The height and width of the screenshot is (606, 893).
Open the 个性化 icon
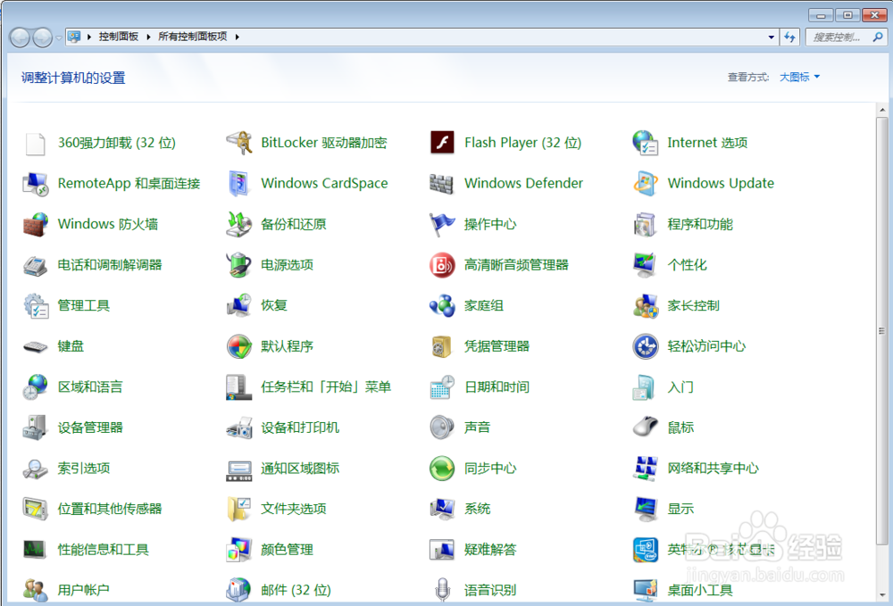[646, 265]
